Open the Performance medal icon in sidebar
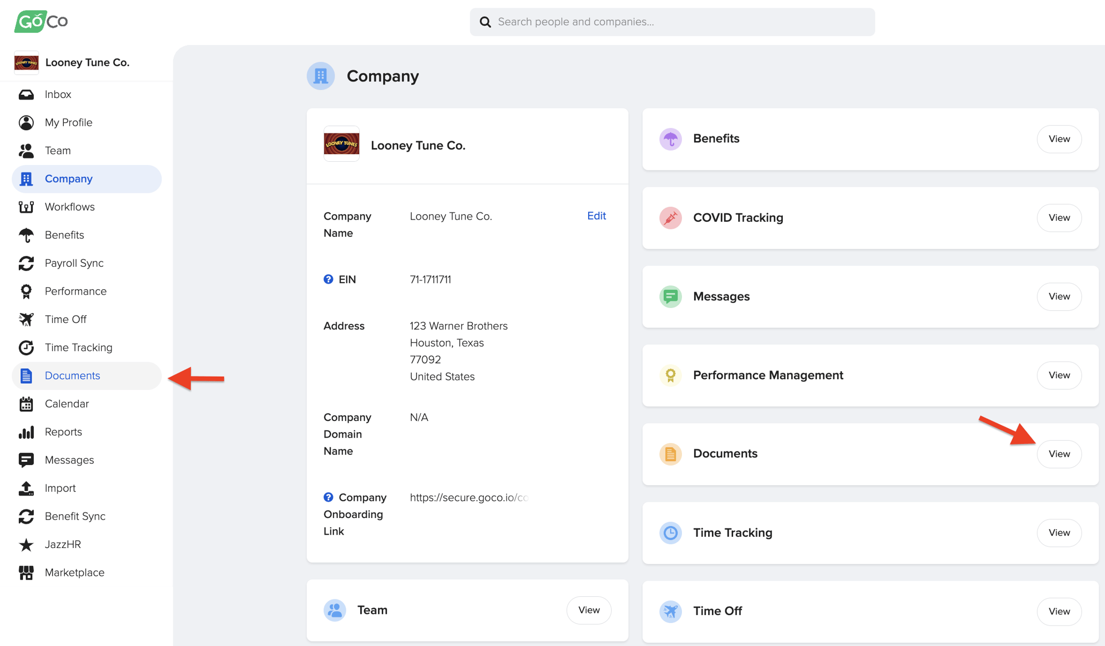Viewport: 1105px width, 646px height. point(27,291)
